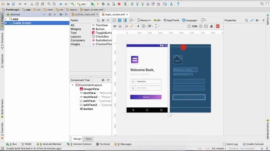Zoom in the design with plus icon
The image size is (270, 151).
(201, 26)
